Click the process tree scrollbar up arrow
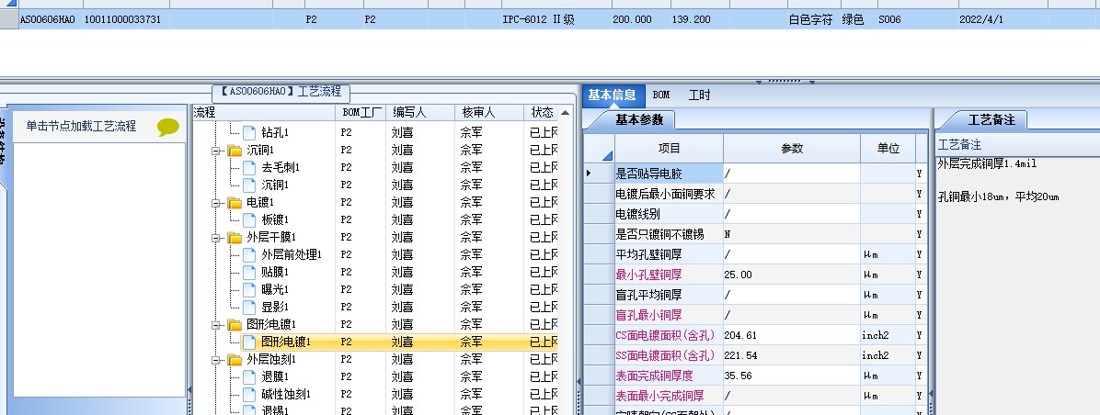This screenshot has height=415, width=1100. click(565, 113)
